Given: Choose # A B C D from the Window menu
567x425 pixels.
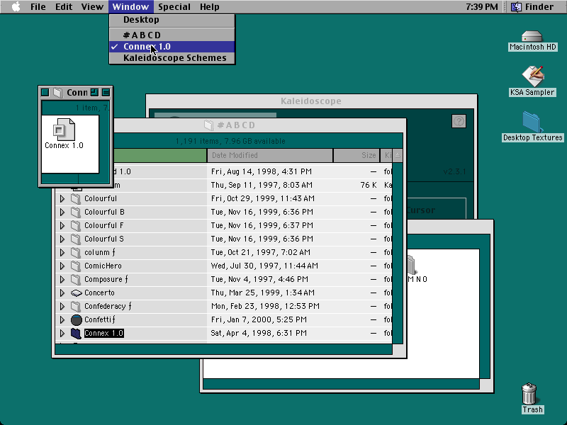Looking at the screenshot, I should (x=172, y=35).
